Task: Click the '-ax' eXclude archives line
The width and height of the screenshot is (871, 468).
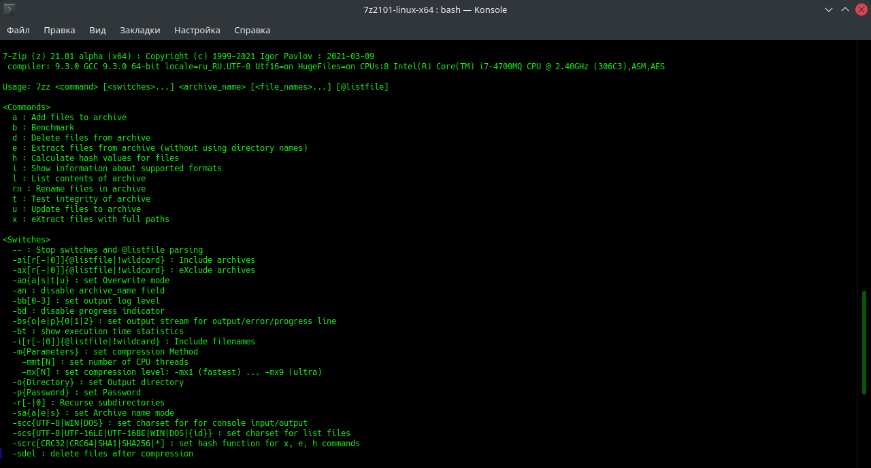Action: (134, 270)
